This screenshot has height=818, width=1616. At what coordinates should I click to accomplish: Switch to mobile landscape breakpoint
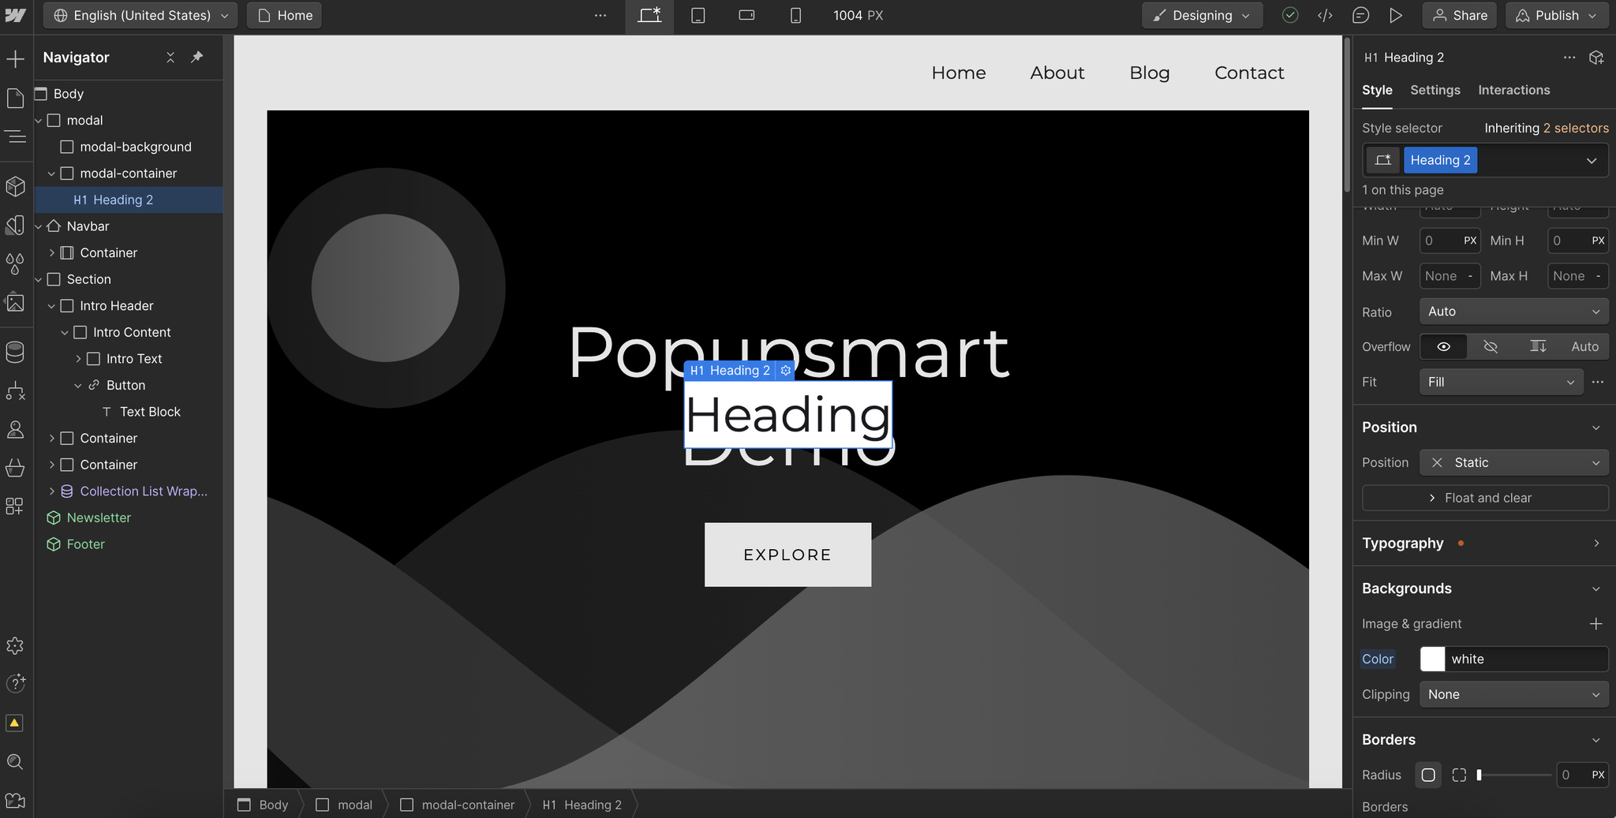pos(746,16)
